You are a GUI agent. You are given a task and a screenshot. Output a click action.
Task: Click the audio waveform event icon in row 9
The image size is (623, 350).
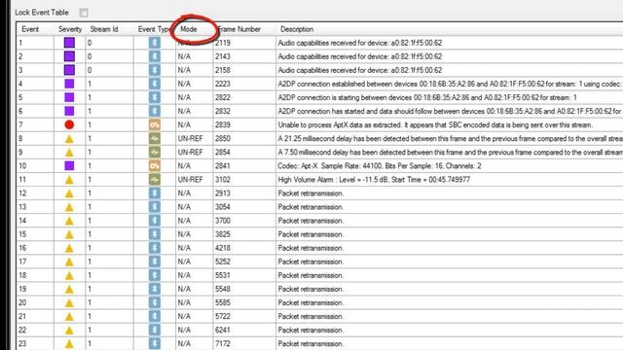coord(155,153)
